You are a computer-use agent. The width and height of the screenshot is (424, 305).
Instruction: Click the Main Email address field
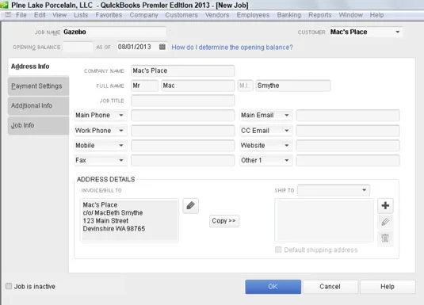coord(348,116)
